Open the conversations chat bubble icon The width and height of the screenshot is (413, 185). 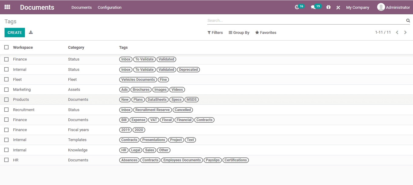[x=313, y=7]
